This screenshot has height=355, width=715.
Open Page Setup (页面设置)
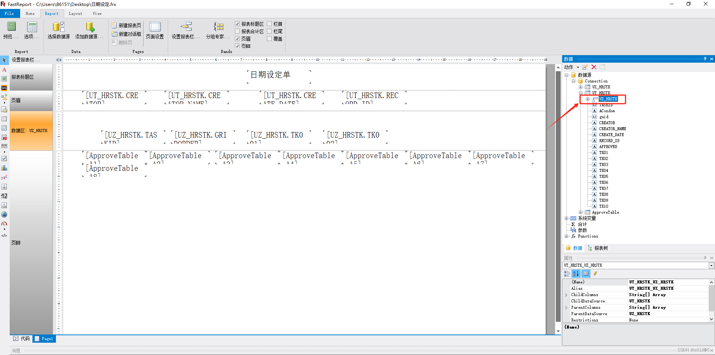click(x=155, y=31)
